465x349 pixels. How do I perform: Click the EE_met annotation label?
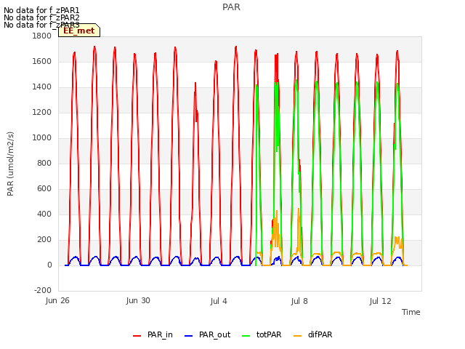[79, 31]
